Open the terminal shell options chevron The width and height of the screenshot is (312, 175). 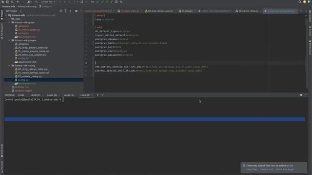click(x=102, y=95)
